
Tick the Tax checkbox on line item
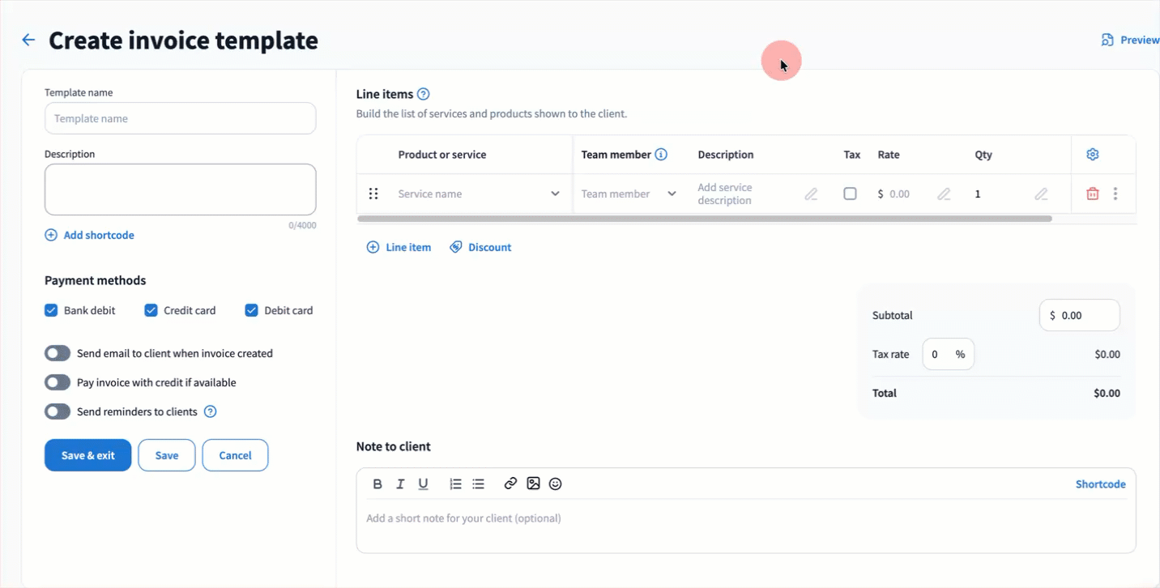coord(850,194)
